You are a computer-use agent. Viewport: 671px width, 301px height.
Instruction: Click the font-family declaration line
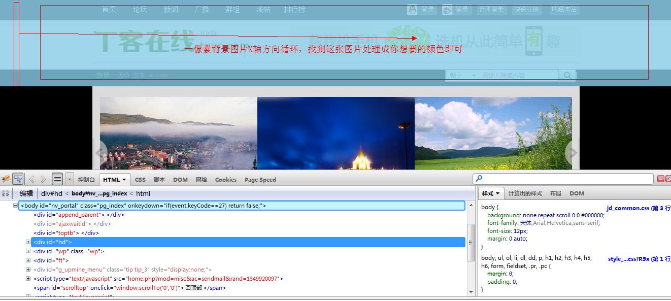point(543,223)
